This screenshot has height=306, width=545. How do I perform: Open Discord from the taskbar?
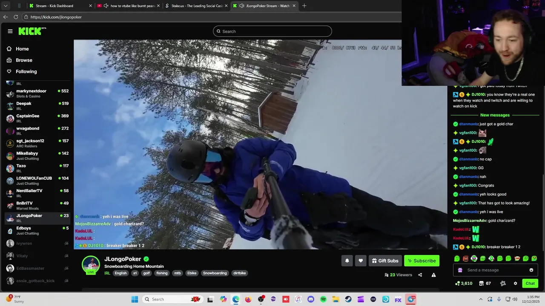(311, 299)
